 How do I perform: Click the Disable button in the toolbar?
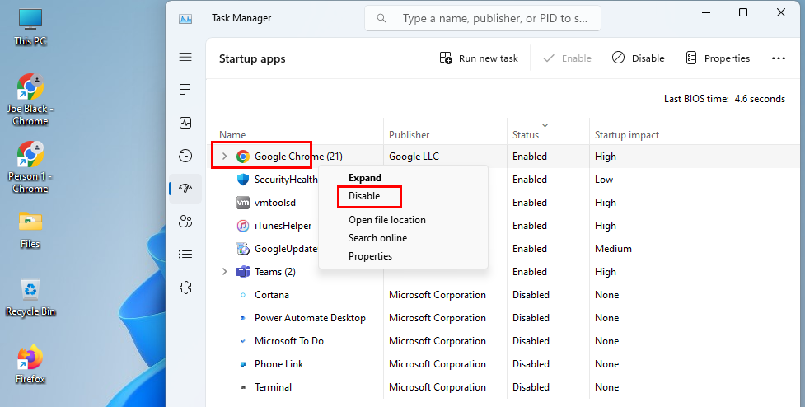click(x=638, y=58)
